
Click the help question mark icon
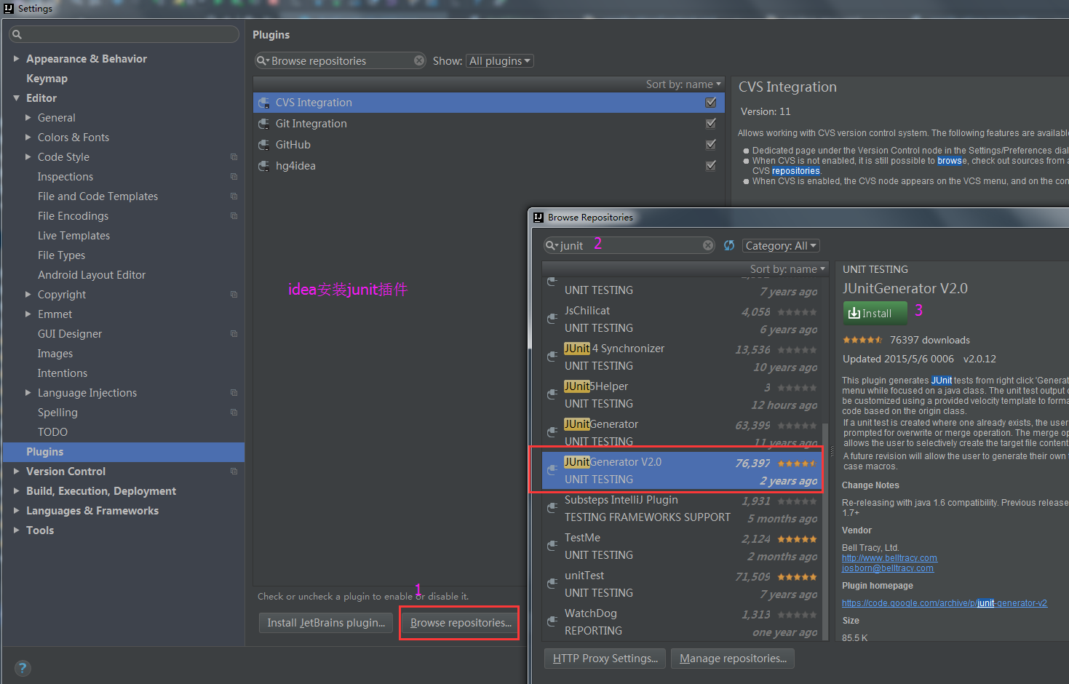point(23,668)
